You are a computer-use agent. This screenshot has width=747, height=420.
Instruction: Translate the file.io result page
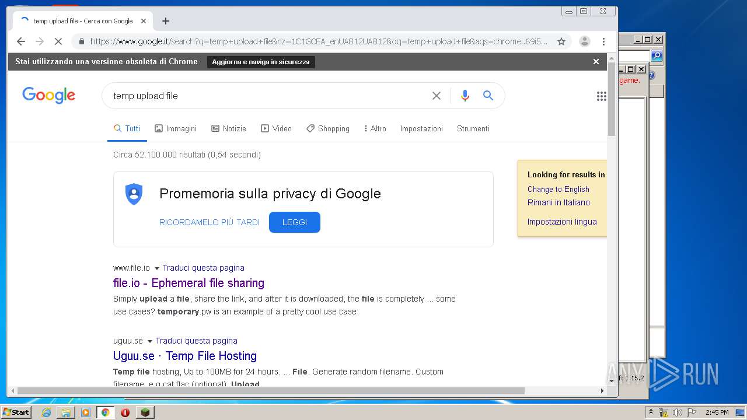tap(203, 268)
